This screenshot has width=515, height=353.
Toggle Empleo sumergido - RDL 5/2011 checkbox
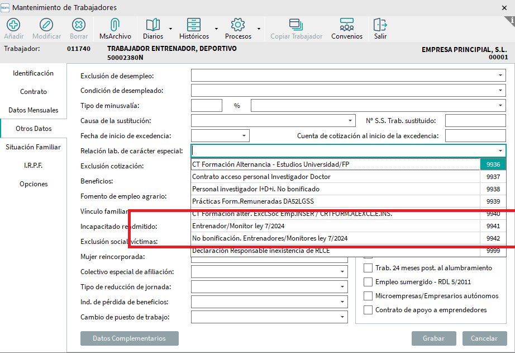tap(368, 282)
